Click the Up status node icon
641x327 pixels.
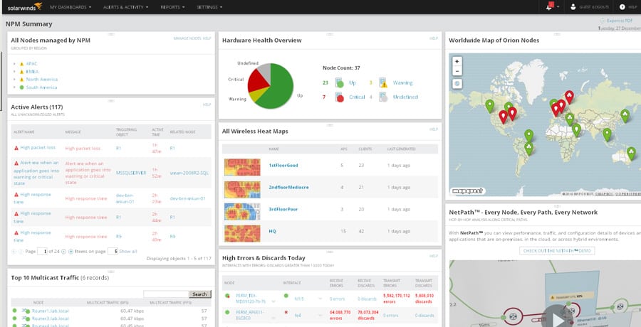pos(339,83)
